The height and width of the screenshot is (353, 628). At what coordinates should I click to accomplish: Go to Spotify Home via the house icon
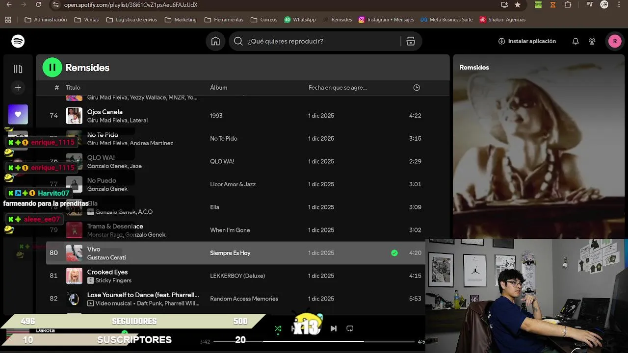[x=215, y=41]
